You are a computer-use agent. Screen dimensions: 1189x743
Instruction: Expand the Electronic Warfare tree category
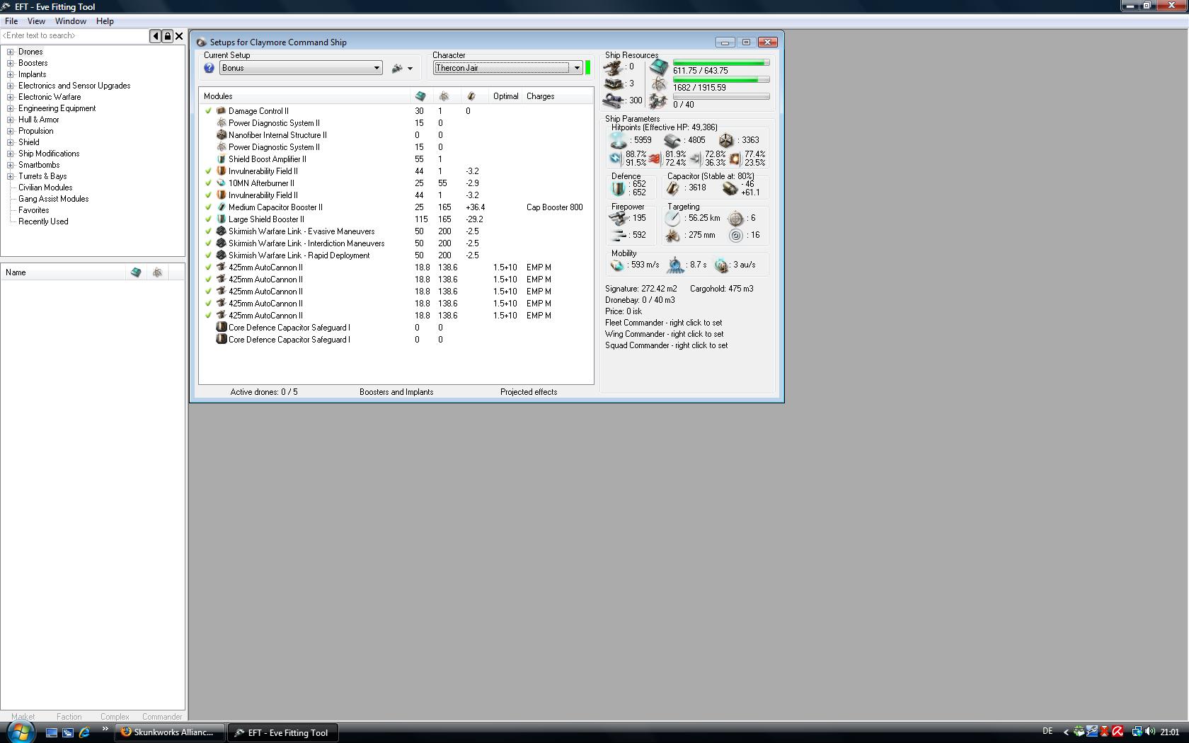(x=11, y=97)
